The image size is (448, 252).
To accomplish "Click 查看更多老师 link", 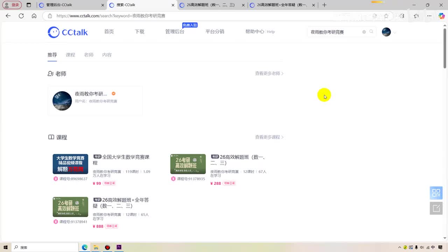I will (269, 73).
